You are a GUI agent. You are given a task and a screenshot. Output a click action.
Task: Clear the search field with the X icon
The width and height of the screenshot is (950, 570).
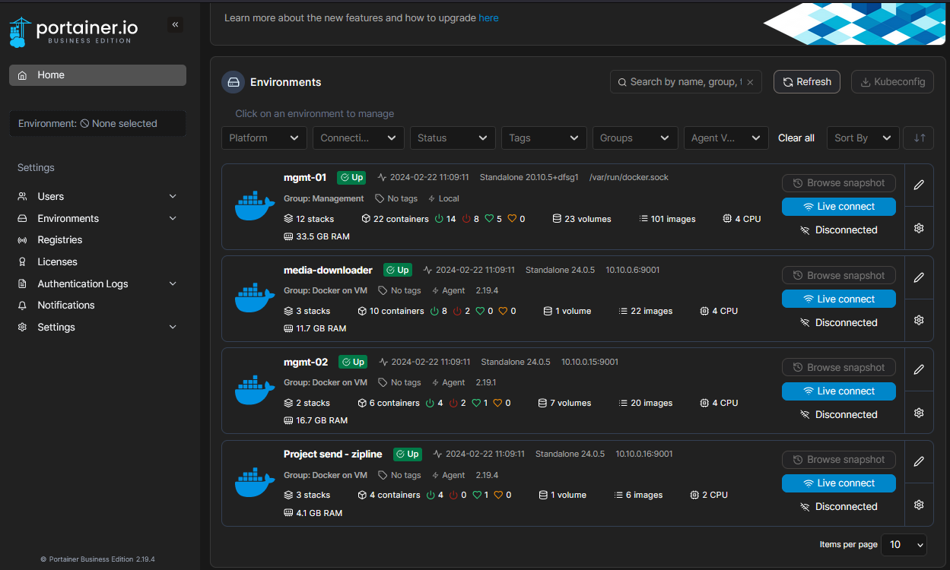(x=750, y=82)
